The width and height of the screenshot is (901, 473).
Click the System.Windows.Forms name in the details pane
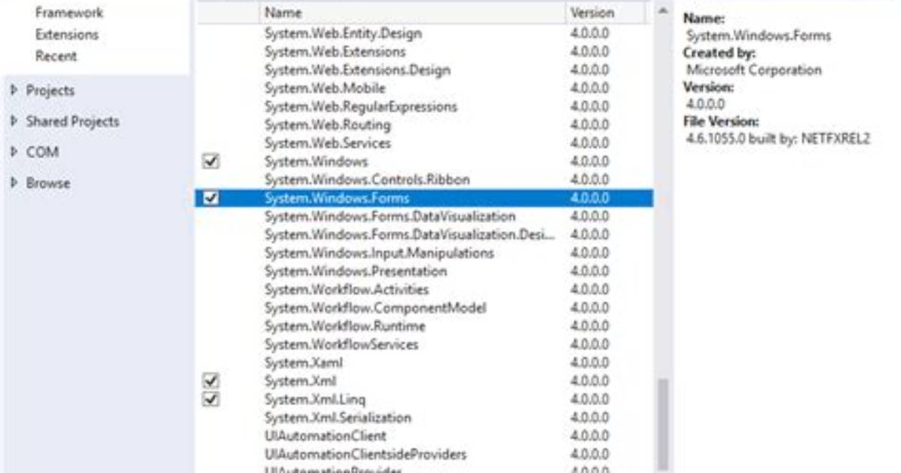coord(759,35)
